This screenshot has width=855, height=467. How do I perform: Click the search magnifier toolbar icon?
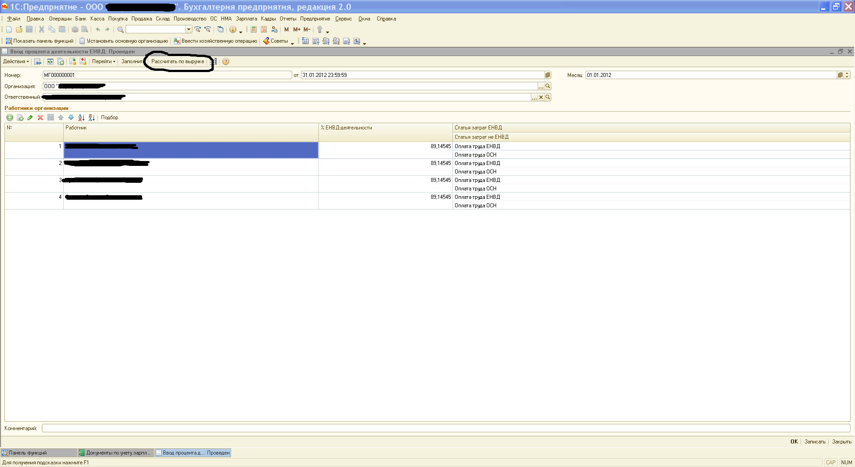click(x=120, y=29)
